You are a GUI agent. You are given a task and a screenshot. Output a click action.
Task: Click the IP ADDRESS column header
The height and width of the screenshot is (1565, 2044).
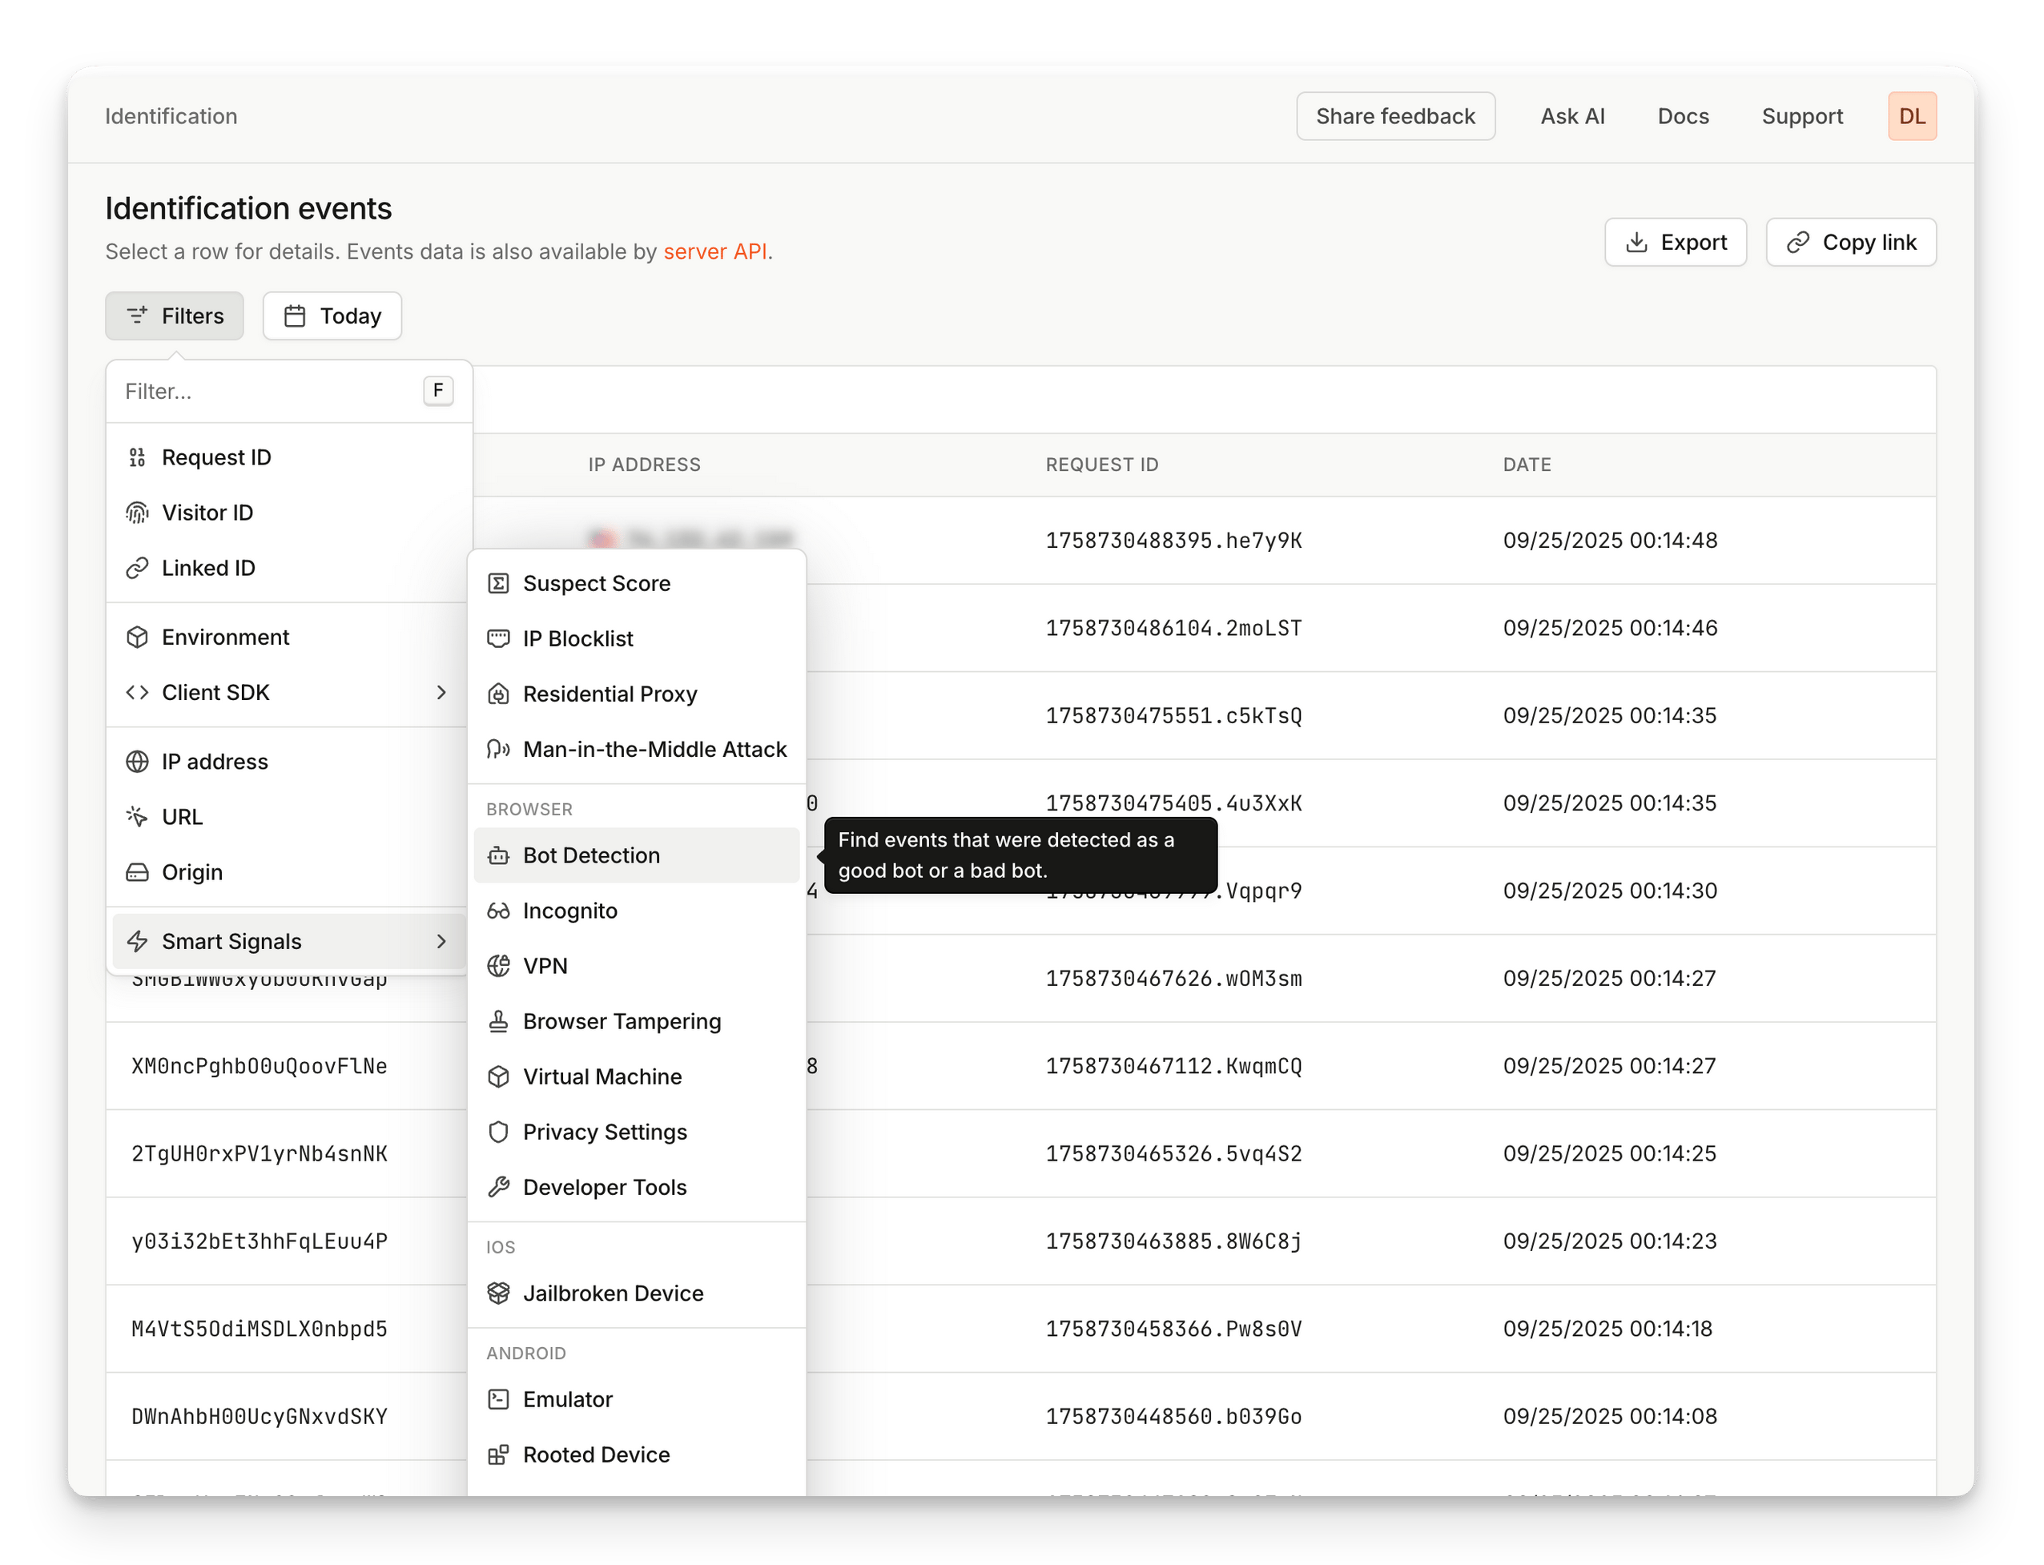[x=644, y=465]
